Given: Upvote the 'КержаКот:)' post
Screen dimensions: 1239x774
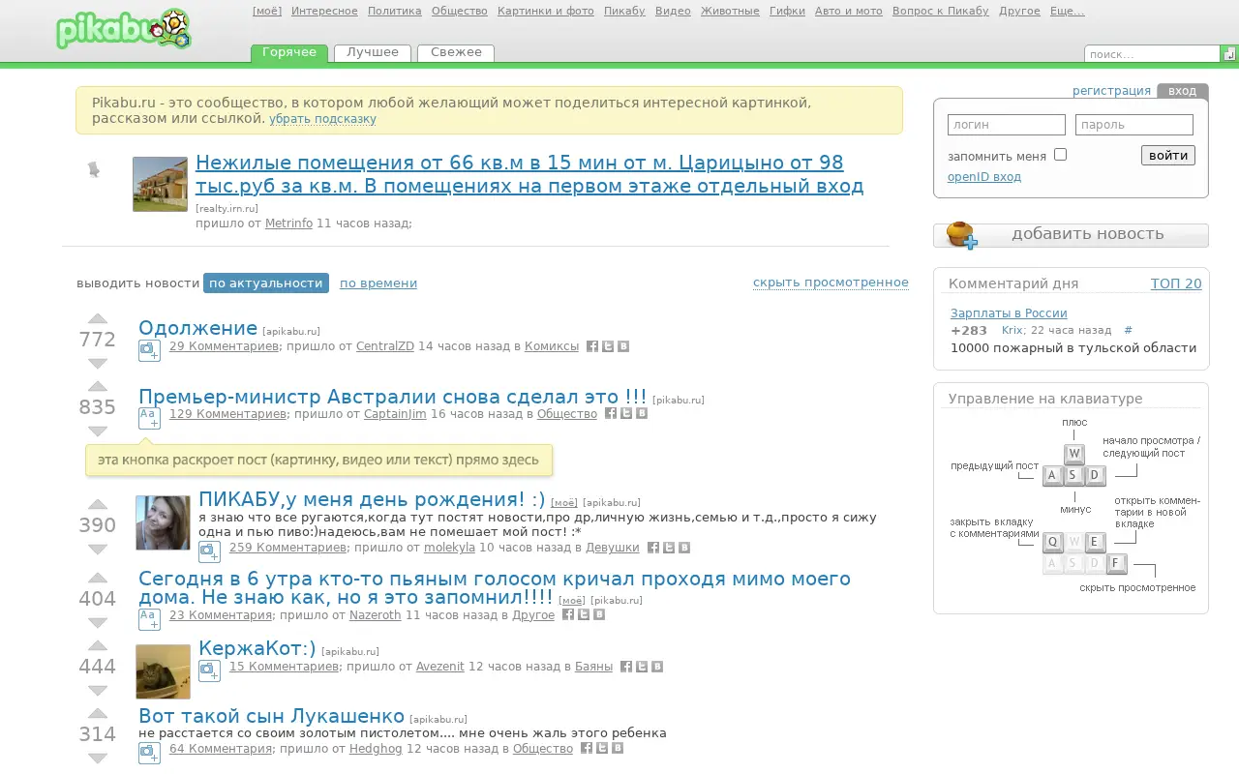Looking at the screenshot, I should point(98,645).
